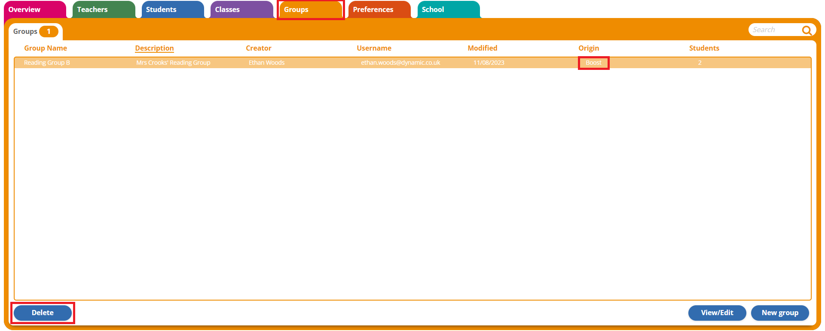The width and height of the screenshot is (825, 331).
Task: Click the search magnifying glass icon
Action: pos(807,30)
